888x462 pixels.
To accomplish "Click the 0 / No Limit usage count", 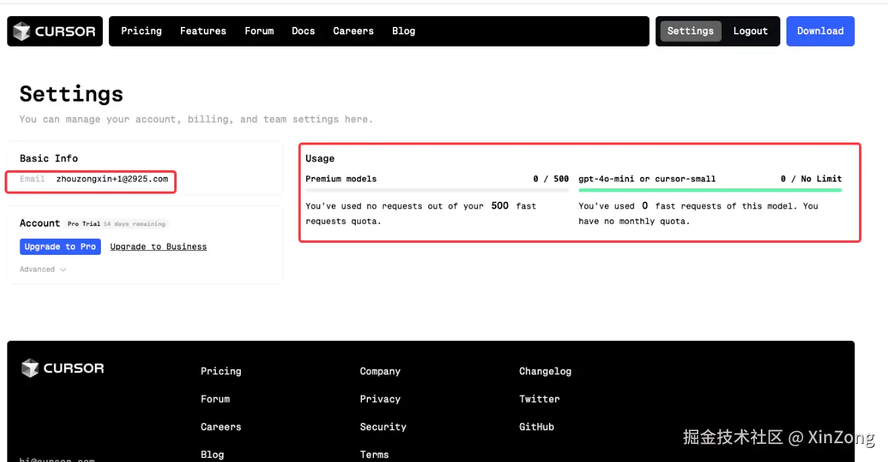I will pyautogui.click(x=811, y=179).
